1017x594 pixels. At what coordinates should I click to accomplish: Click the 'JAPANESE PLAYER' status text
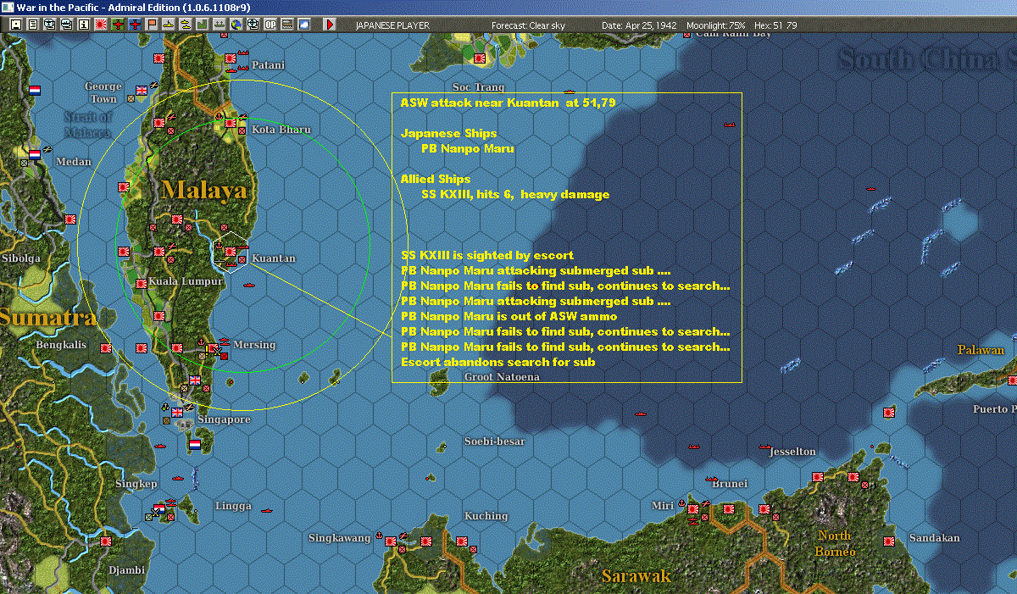point(392,25)
